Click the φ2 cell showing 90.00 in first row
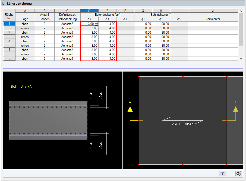This screenshot has height=181, width=246. (161, 24)
